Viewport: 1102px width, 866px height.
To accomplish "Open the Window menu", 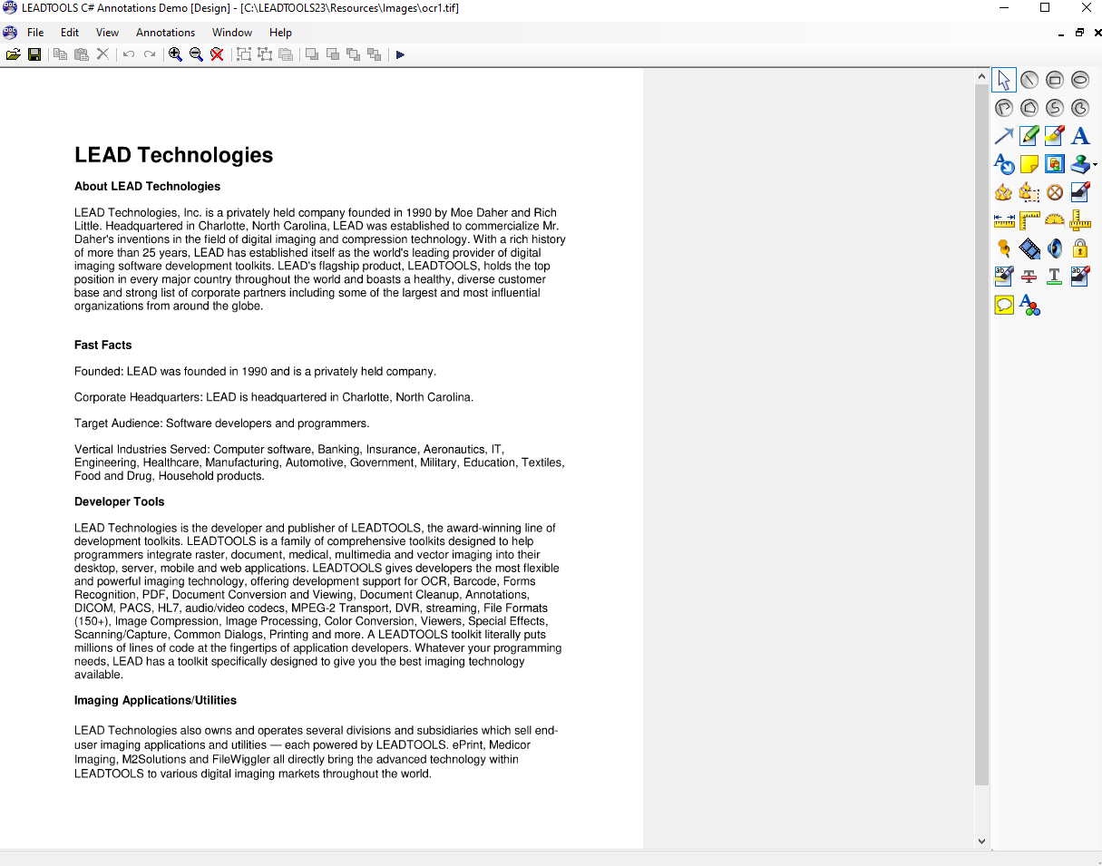I will click(x=232, y=33).
